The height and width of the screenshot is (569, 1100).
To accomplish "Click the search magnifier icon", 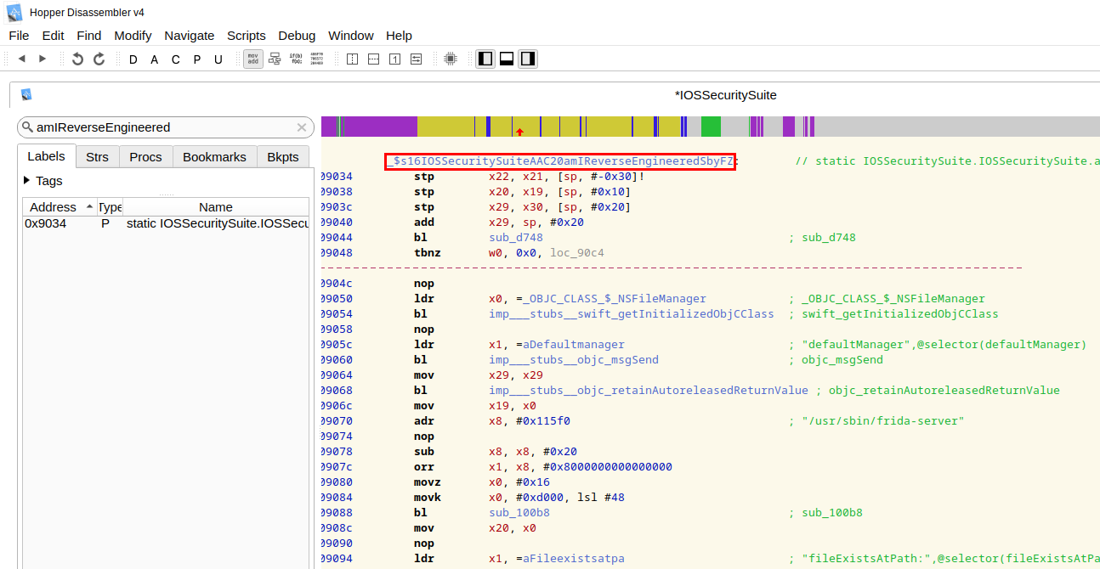I will (27, 127).
